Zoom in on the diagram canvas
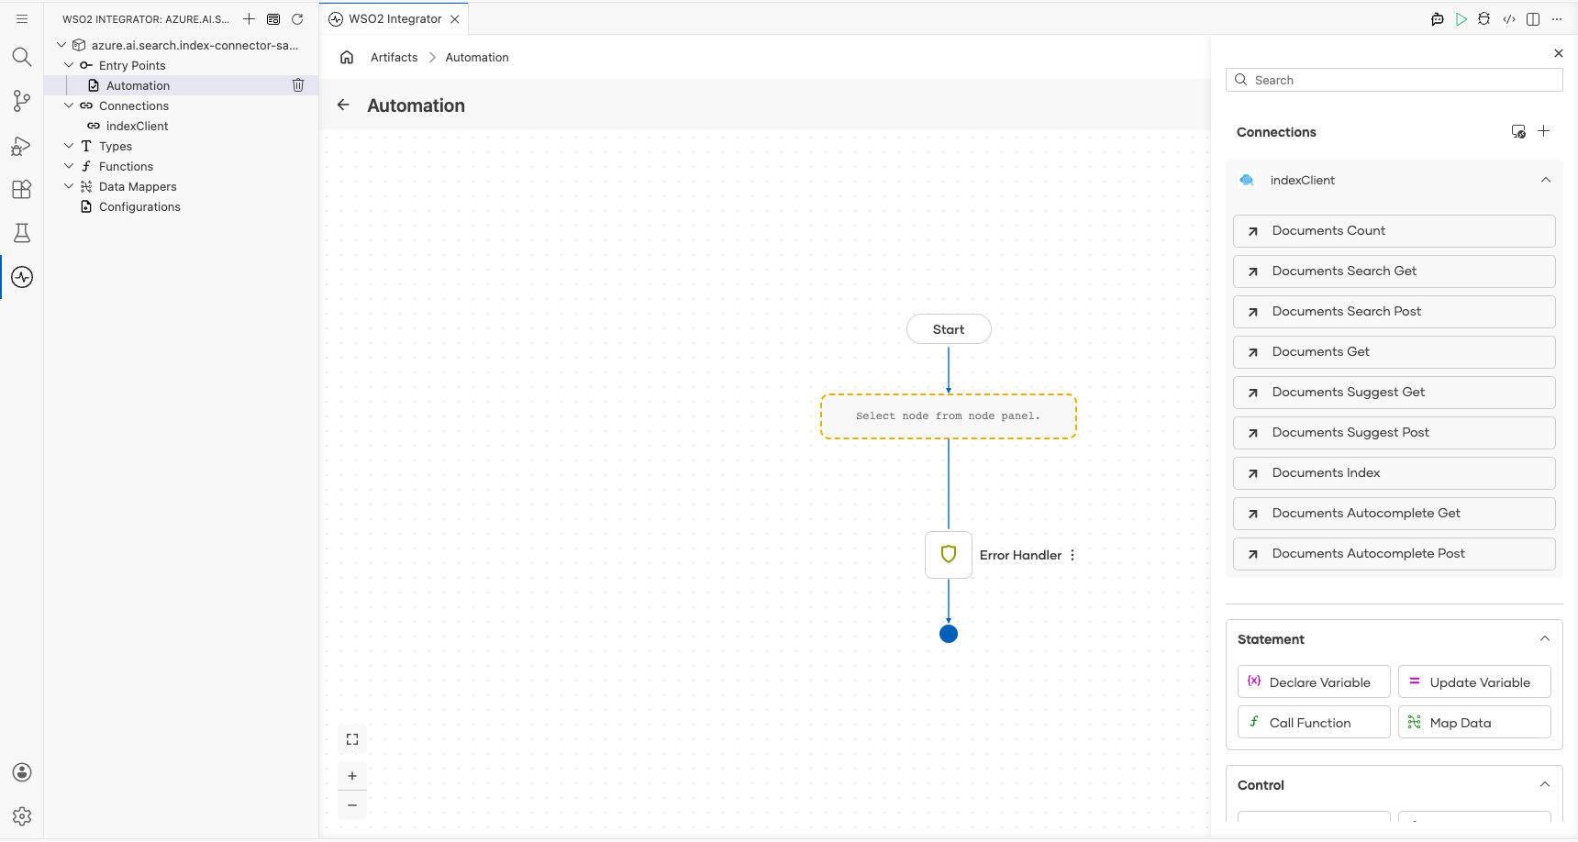Viewport: 1578px width, 842px height. coord(352,776)
